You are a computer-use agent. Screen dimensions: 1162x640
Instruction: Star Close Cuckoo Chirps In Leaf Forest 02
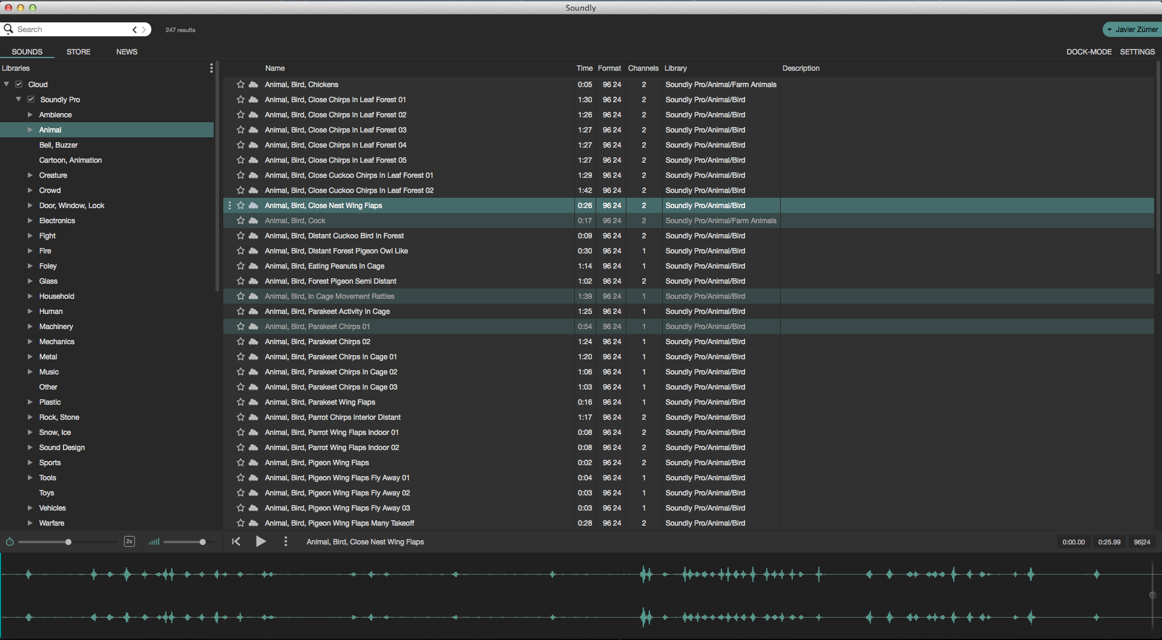tap(240, 191)
